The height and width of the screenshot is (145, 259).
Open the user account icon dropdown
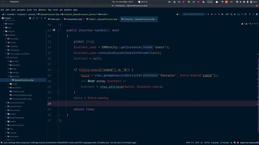tap(178, 14)
